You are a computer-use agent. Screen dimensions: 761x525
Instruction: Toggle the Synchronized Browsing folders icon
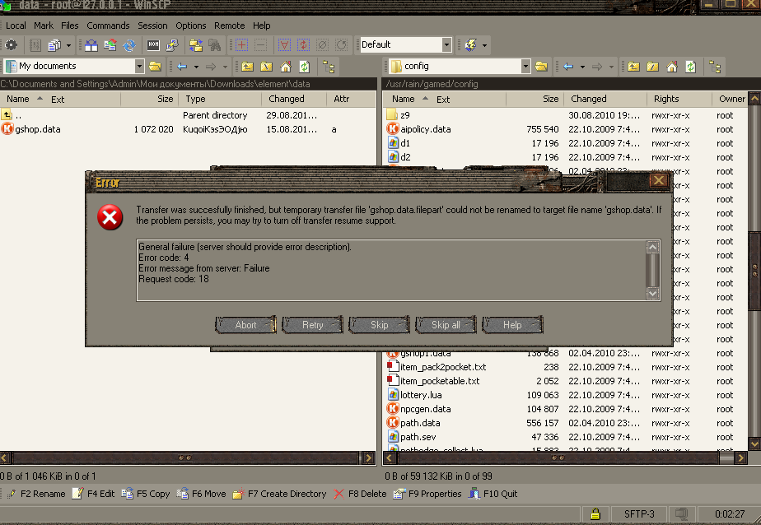click(196, 45)
